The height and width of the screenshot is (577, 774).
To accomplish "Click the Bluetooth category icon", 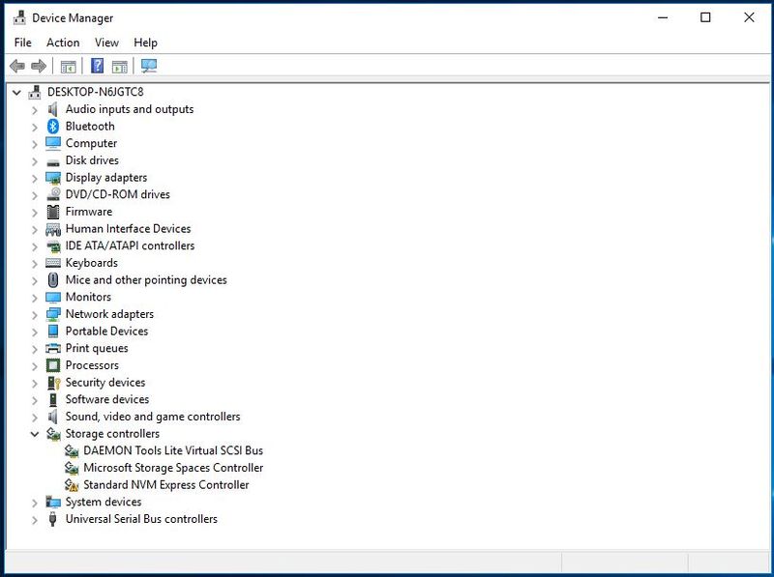I will pyautogui.click(x=53, y=127).
